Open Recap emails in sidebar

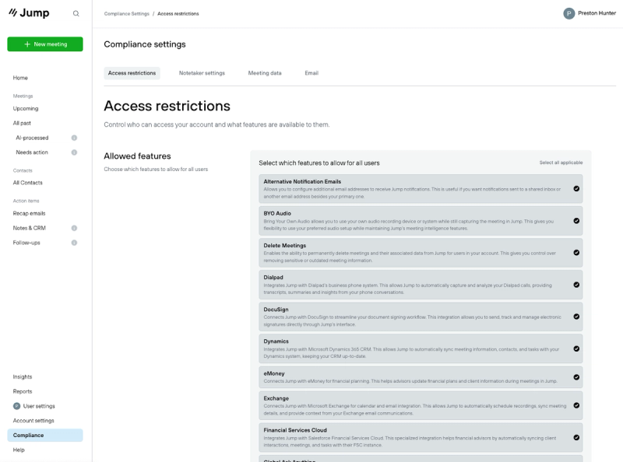(x=30, y=213)
